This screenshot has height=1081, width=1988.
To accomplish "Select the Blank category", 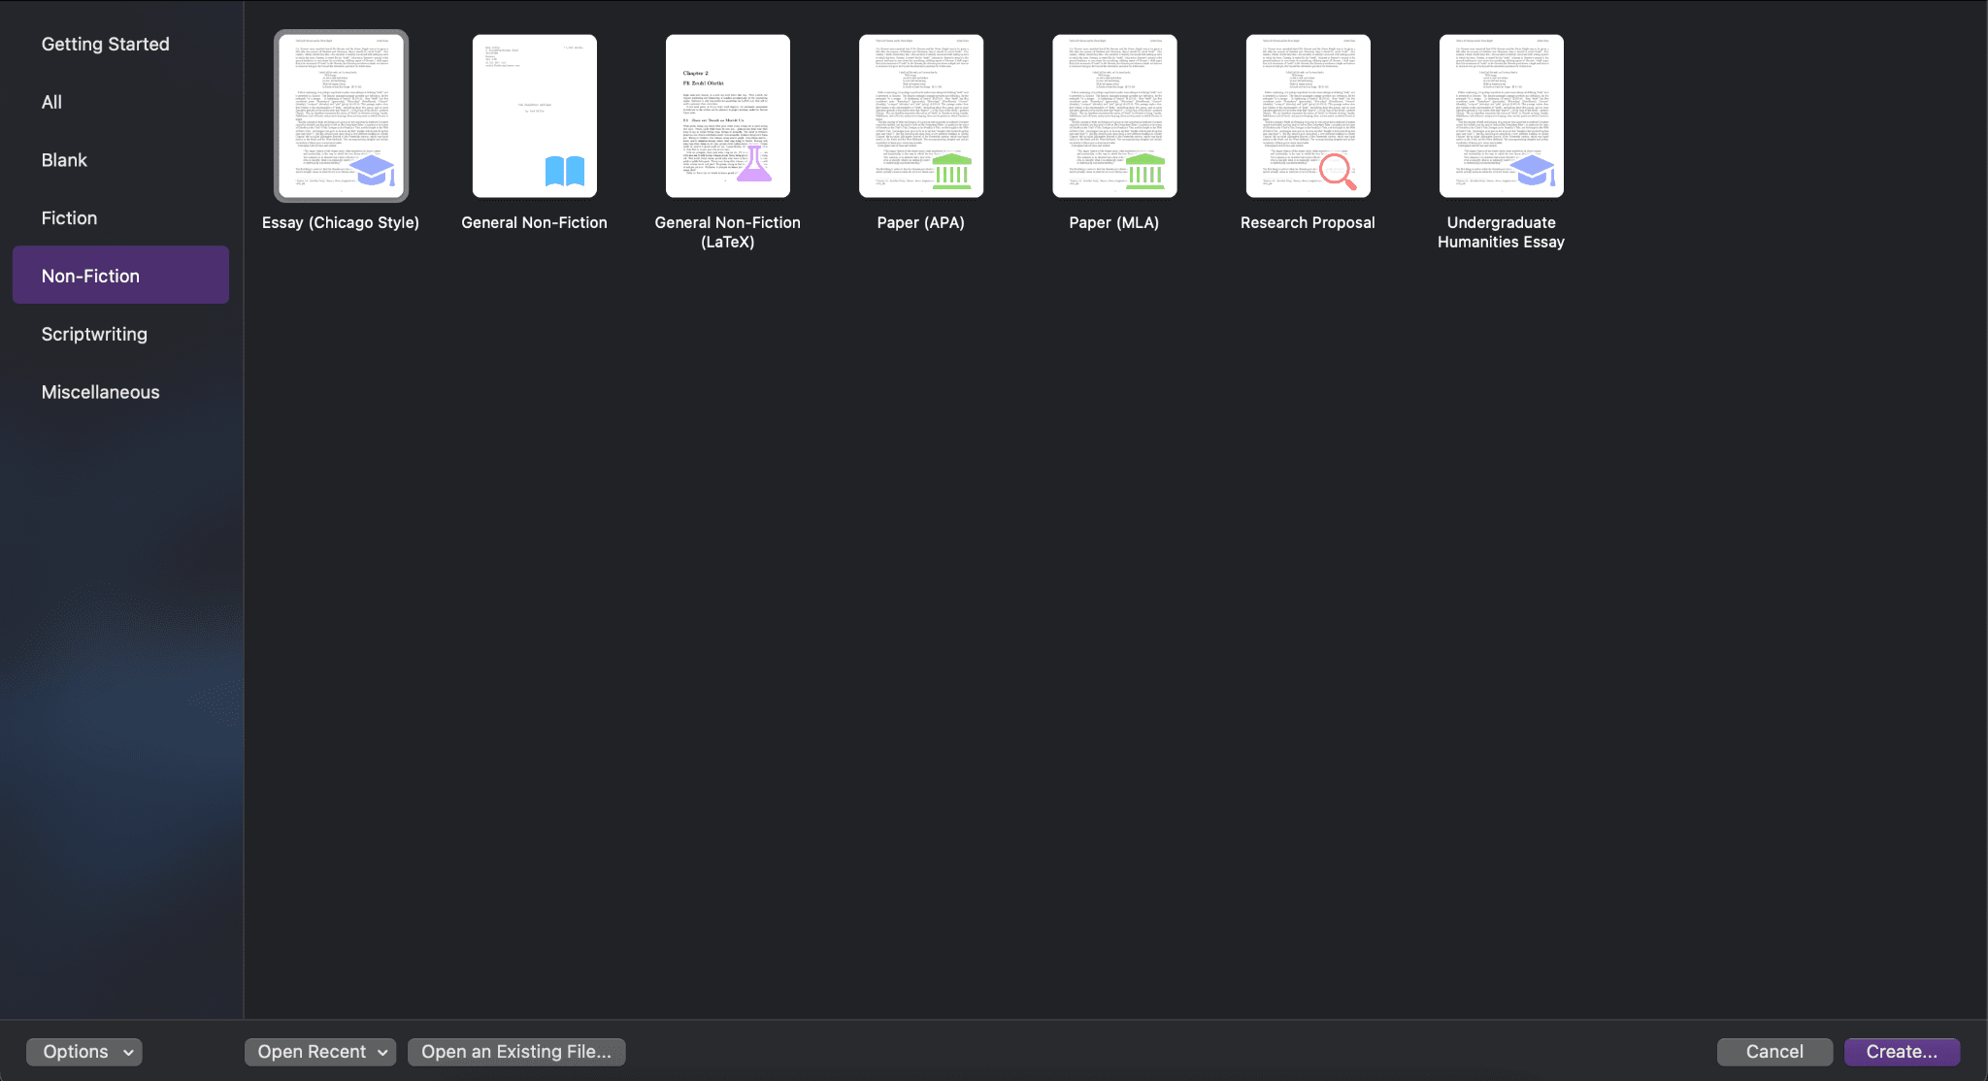I will tap(64, 159).
